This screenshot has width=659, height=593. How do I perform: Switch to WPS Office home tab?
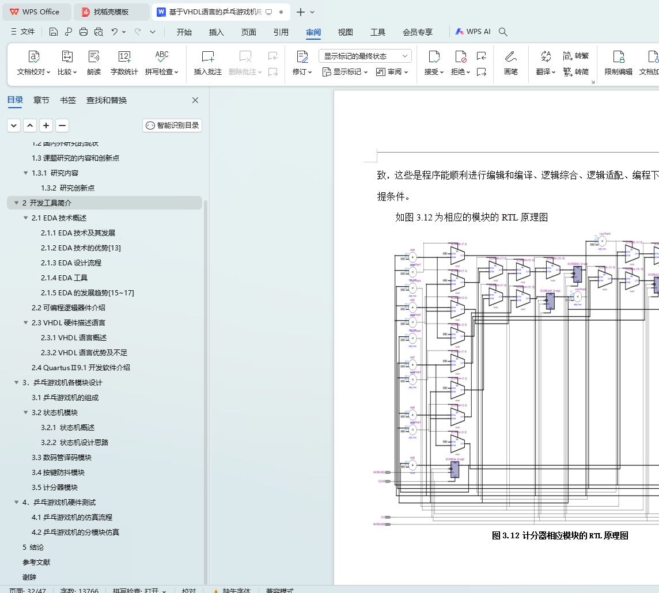coord(37,12)
